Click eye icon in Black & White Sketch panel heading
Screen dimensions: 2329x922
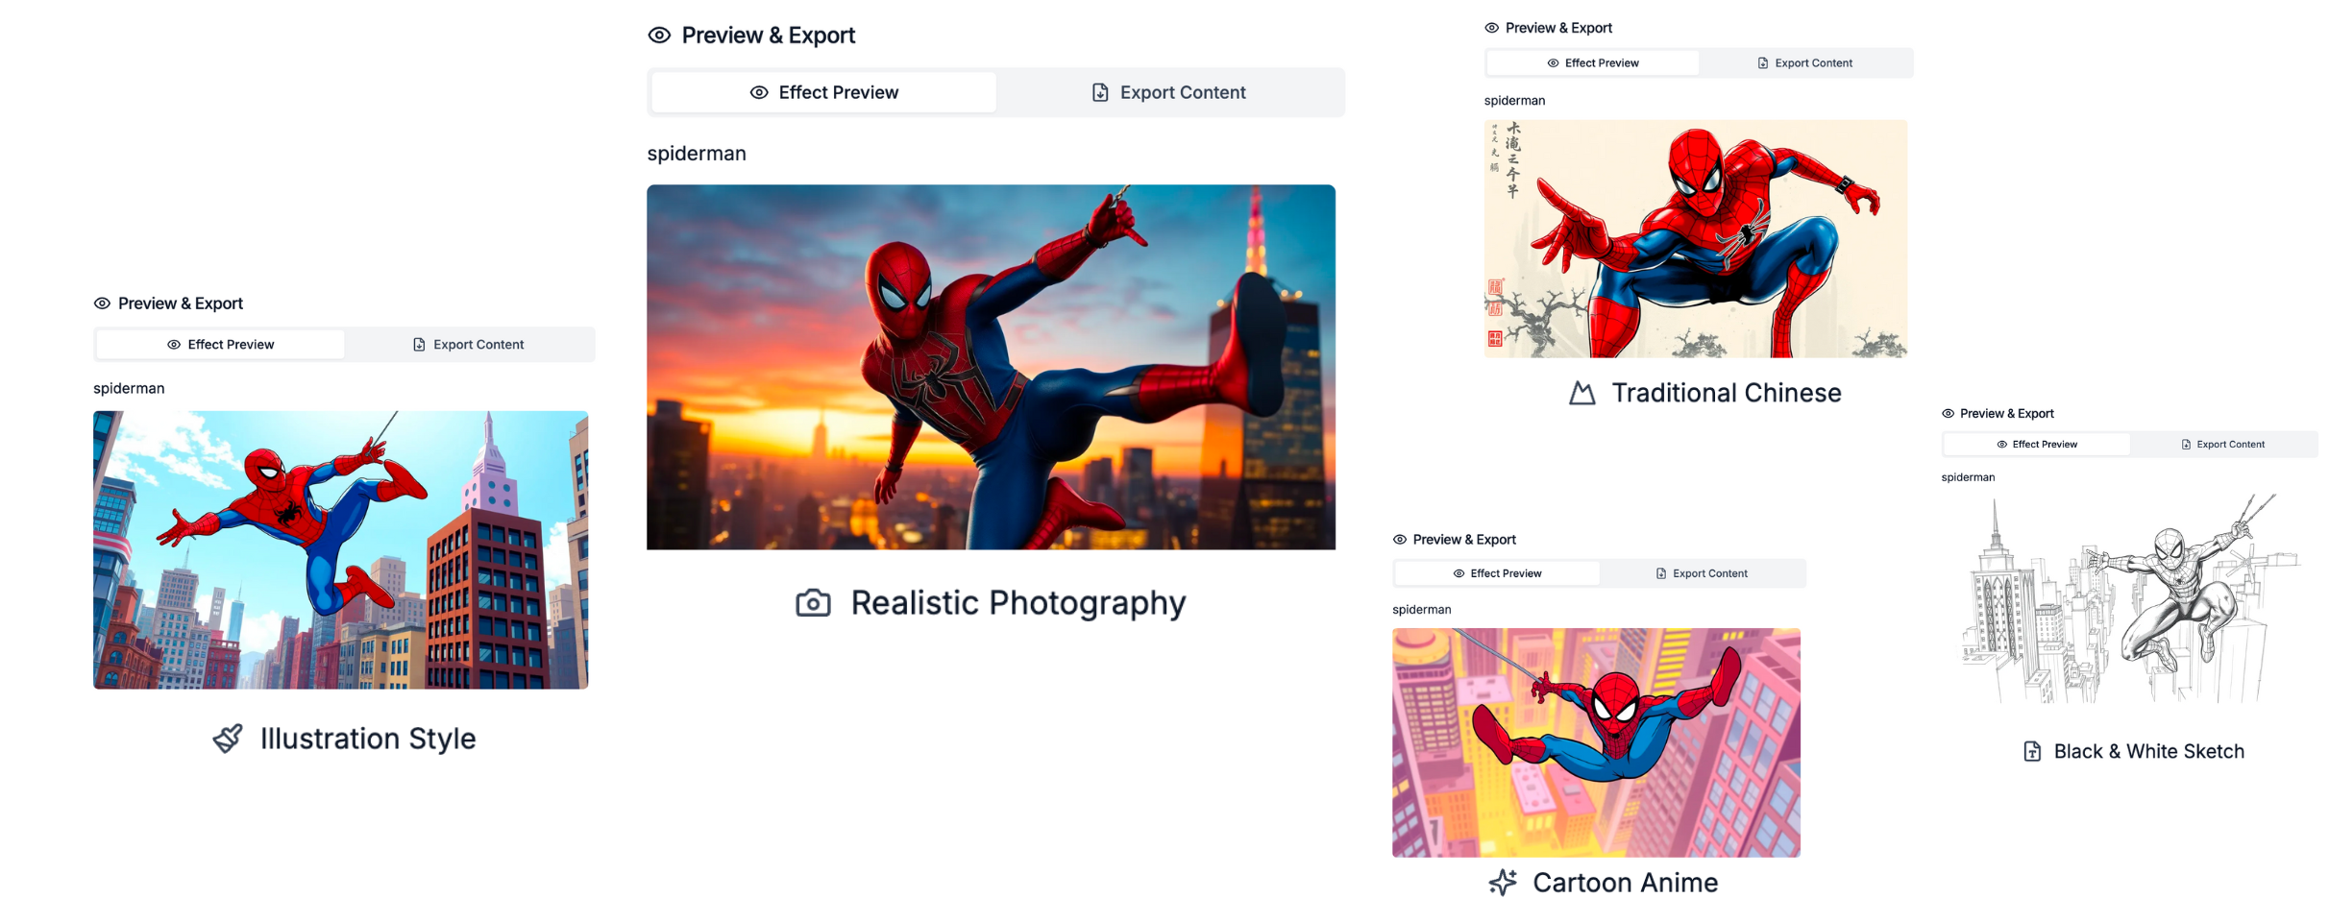[1948, 414]
